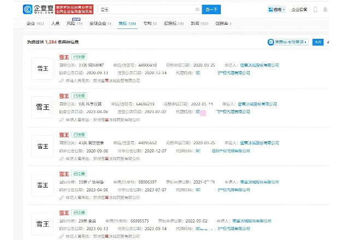
Task: Open the 应用 apps grid menu
Action: tap(275, 9)
